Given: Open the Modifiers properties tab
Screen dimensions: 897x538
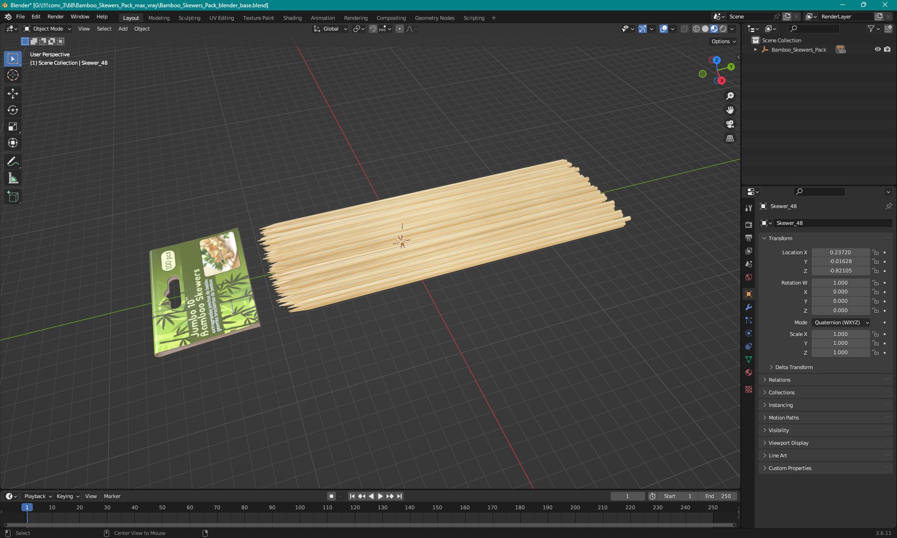Looking at the screenshot, I should pos(748,307).
